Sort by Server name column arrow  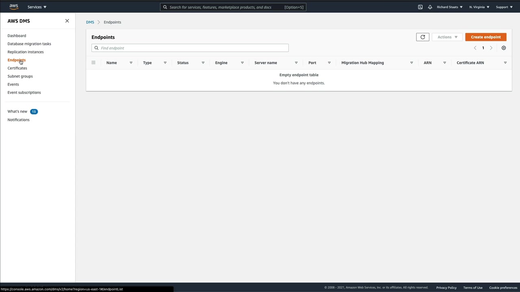coord(296,63)
